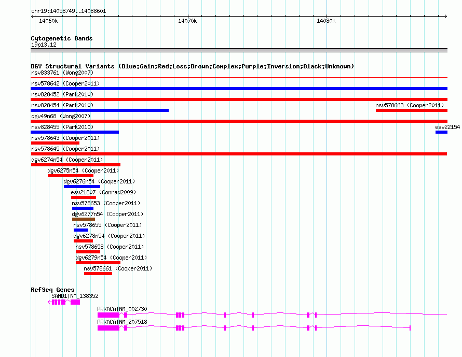Image resolution: width=462 pixels, height=357 pixels.
Task: Click the nsv578661 red loss bar
Action: pos(98,274)
